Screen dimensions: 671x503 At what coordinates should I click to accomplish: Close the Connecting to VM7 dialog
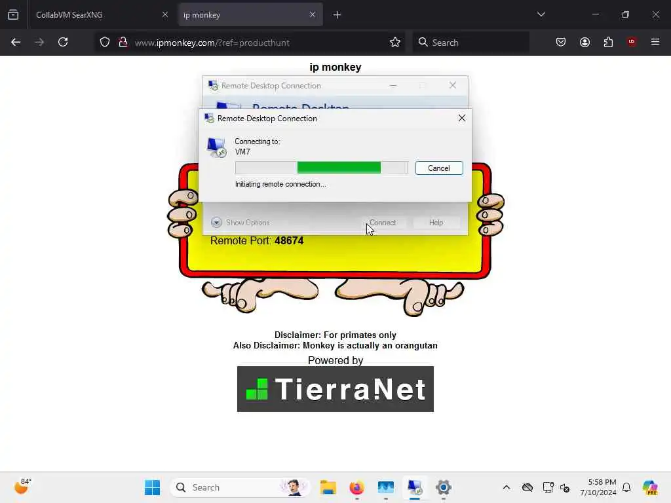[461, 118]
